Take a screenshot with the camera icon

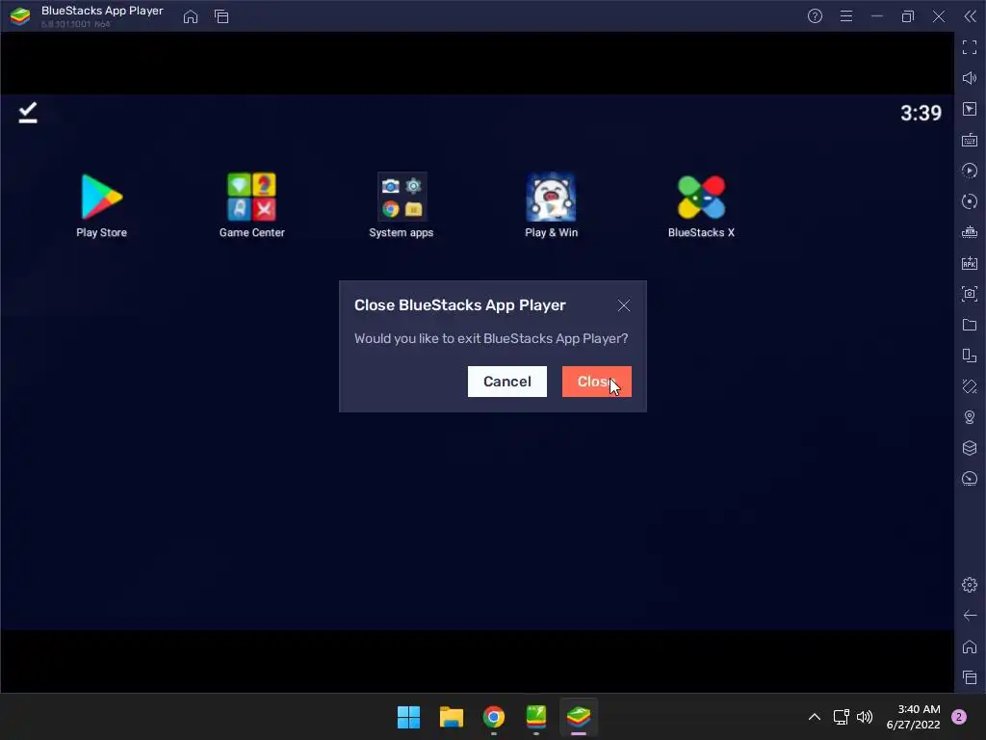970,294
